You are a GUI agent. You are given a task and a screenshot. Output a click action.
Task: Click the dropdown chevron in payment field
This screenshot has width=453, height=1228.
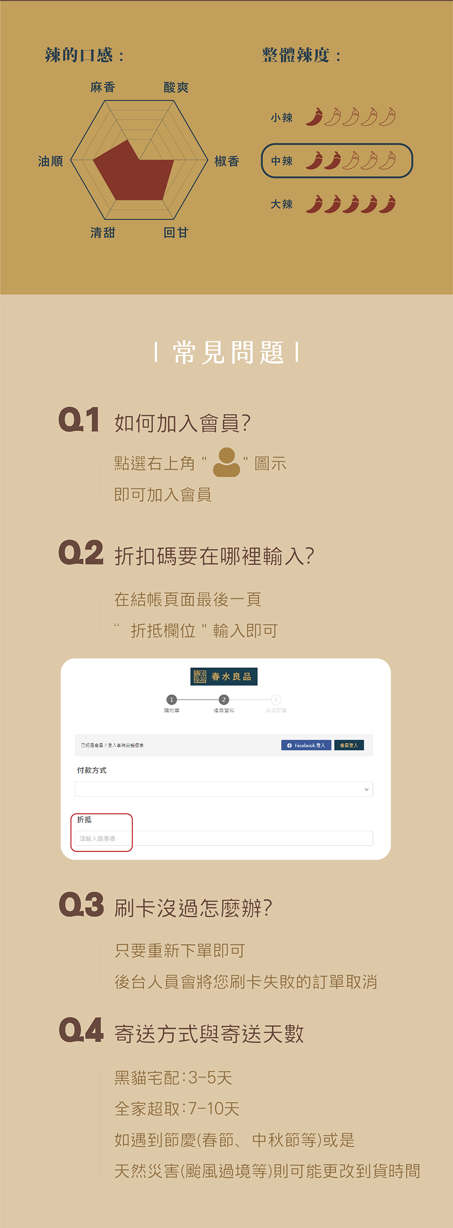click(366, 789)
